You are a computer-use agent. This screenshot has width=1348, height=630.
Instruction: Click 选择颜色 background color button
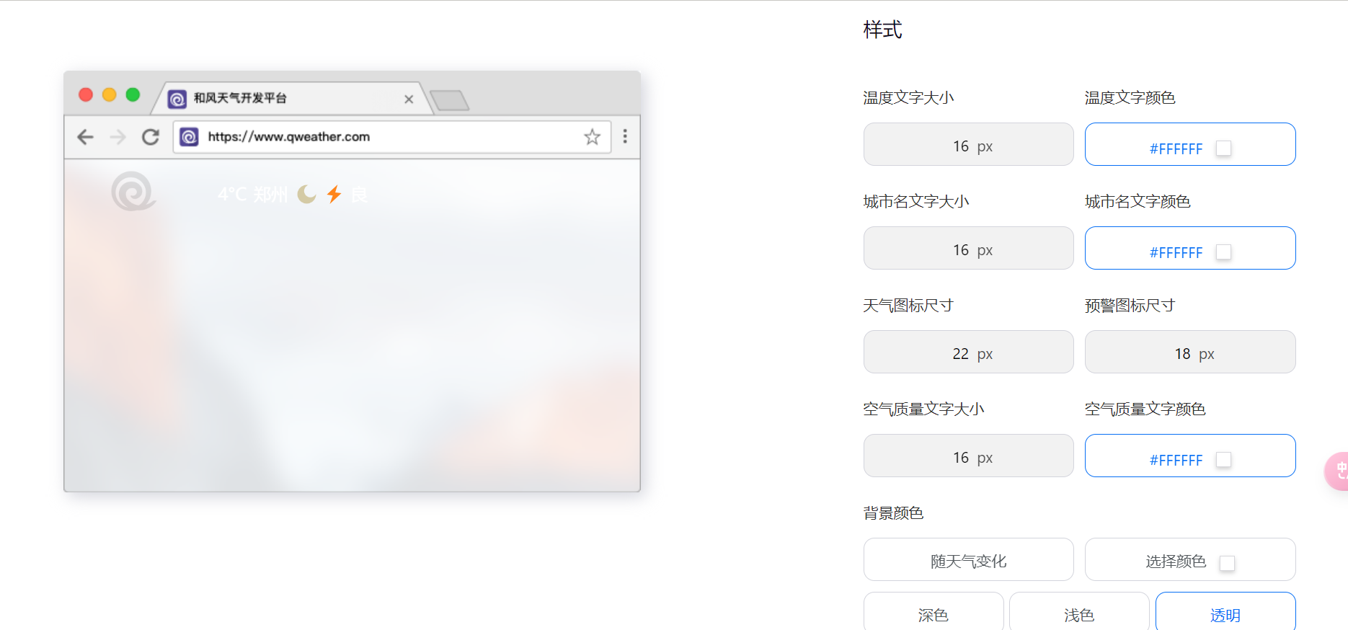click(1189, 560)
